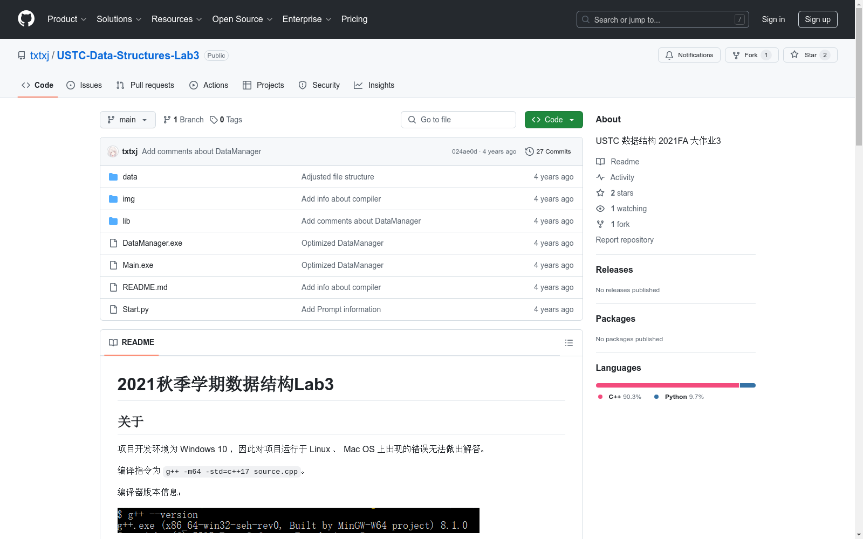
Task: Click the Python 9.7% language link
Action: tap(679, 397)
